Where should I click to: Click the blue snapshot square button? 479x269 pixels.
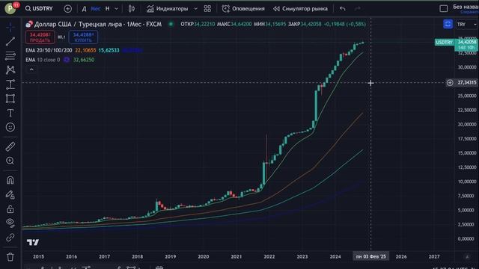(448, 24)
